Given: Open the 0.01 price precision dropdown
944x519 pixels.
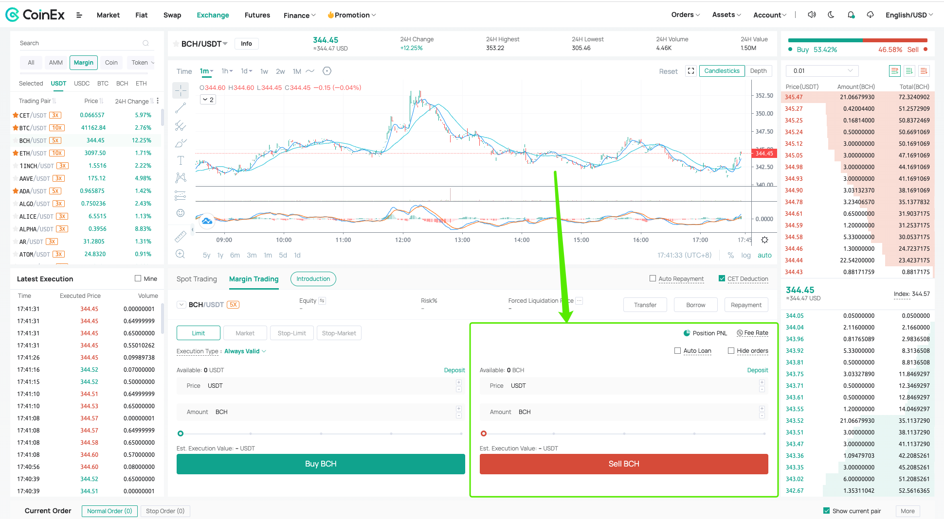Looking at the screenshot, I should [822, 71].
